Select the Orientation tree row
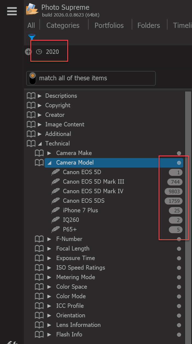 click(71, 315)
